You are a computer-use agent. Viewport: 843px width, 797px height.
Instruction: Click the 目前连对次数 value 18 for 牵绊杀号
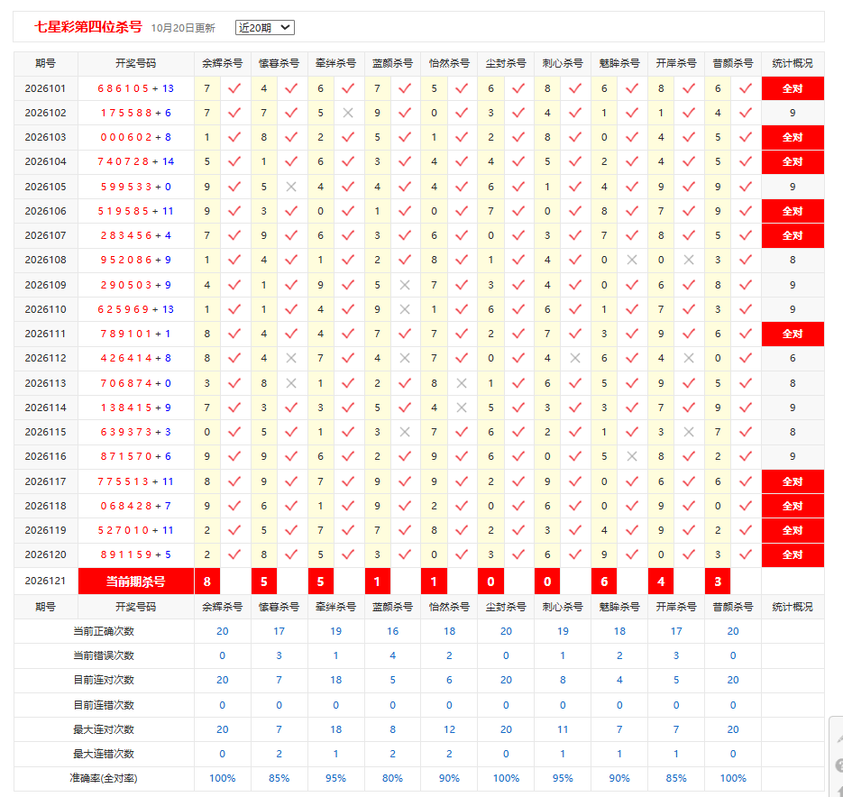[336, 680]
